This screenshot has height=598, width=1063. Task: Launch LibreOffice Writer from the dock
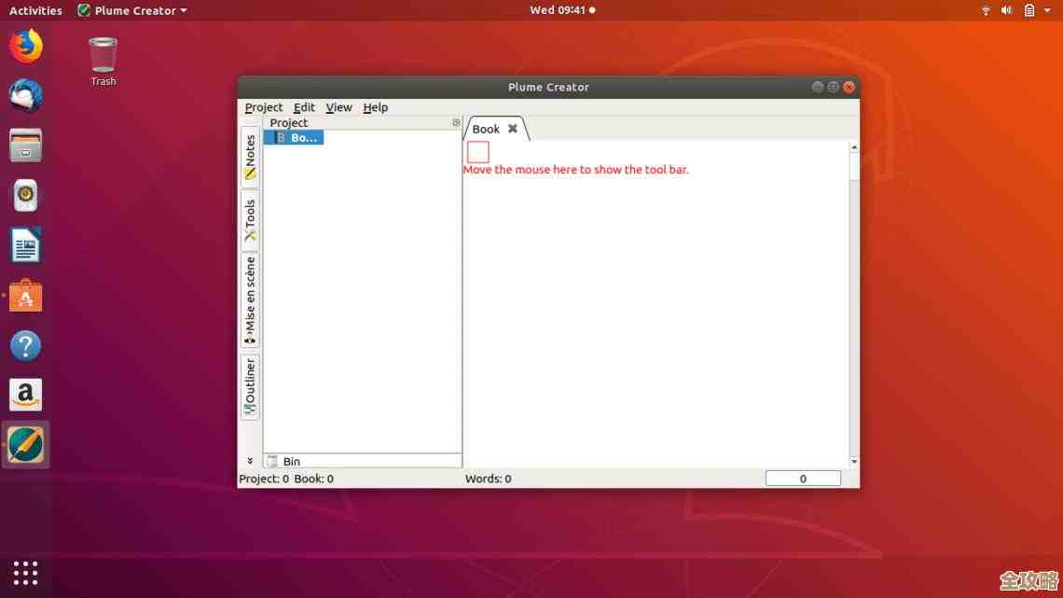coord(25,246)
